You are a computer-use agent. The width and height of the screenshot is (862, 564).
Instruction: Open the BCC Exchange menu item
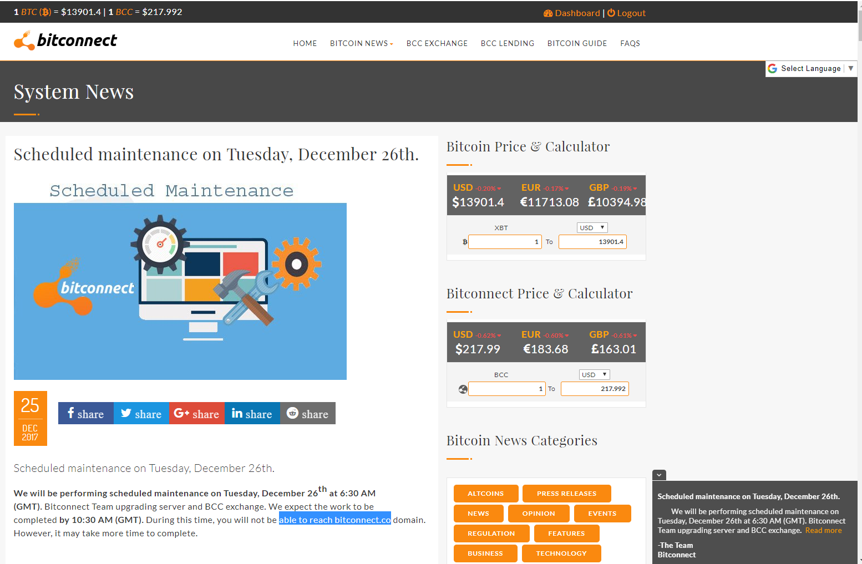437,43
